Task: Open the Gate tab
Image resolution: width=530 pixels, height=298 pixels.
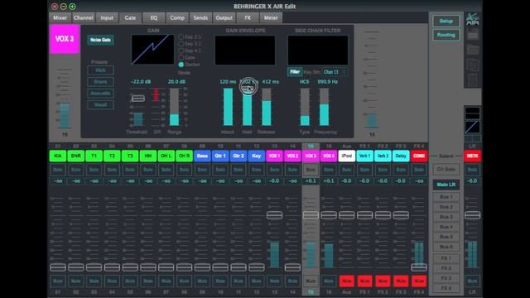Action: (x=130, y=18)
